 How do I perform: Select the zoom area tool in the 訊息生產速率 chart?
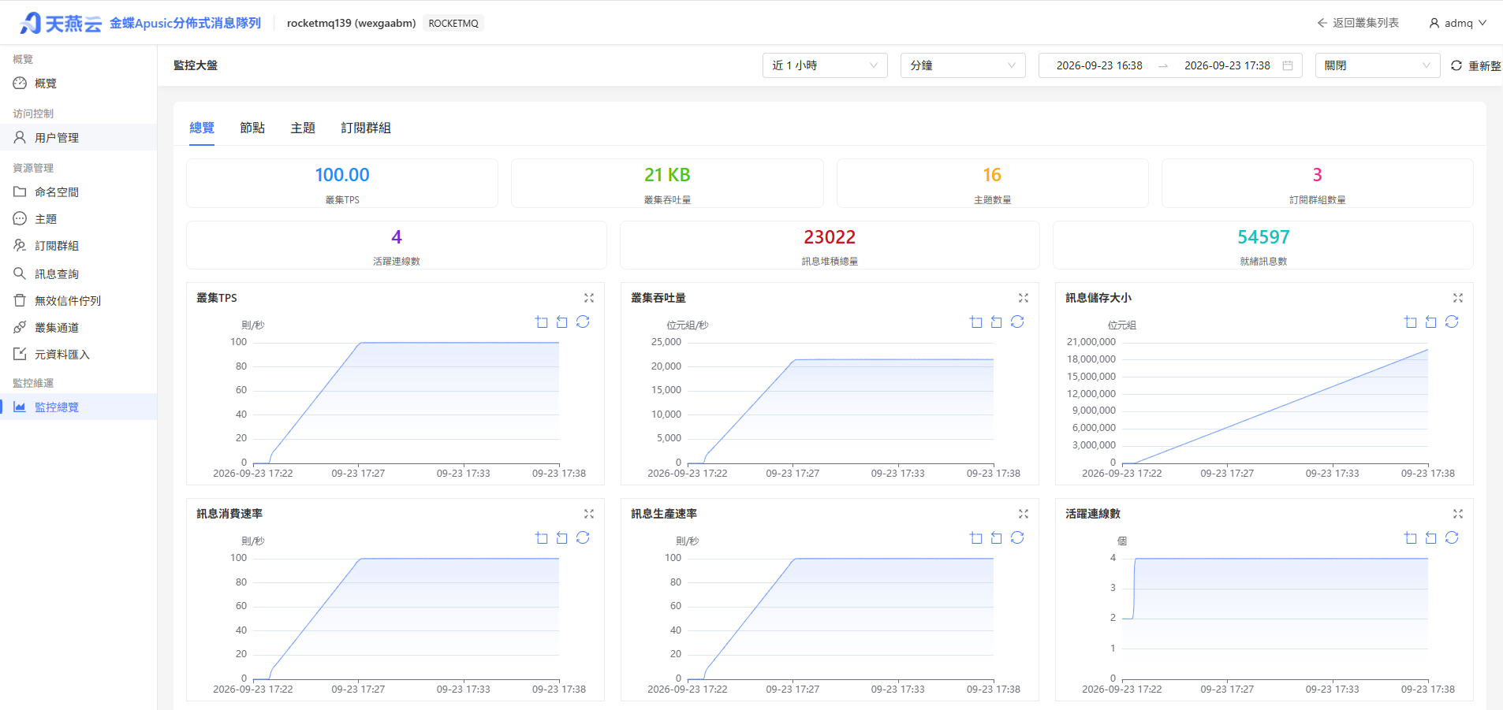point(976,537)
